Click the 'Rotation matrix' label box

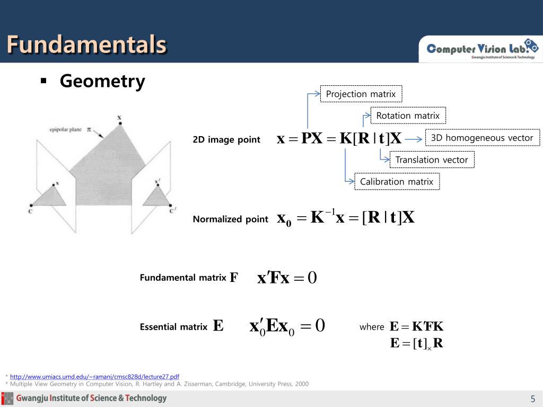click(x=408, y=116)
